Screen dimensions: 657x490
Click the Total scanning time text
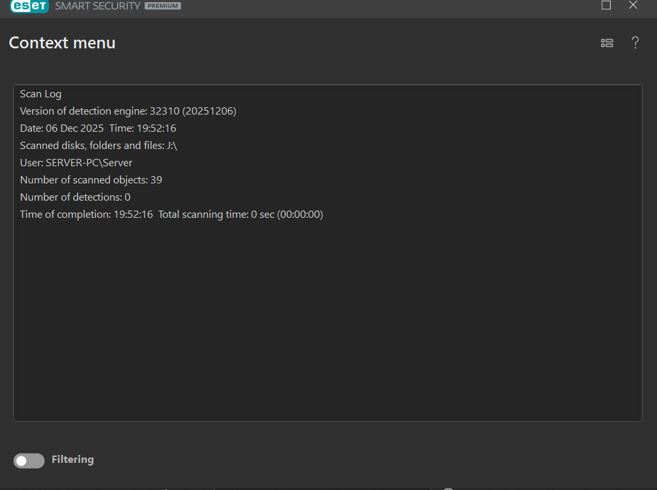click(x=240, y=215)
